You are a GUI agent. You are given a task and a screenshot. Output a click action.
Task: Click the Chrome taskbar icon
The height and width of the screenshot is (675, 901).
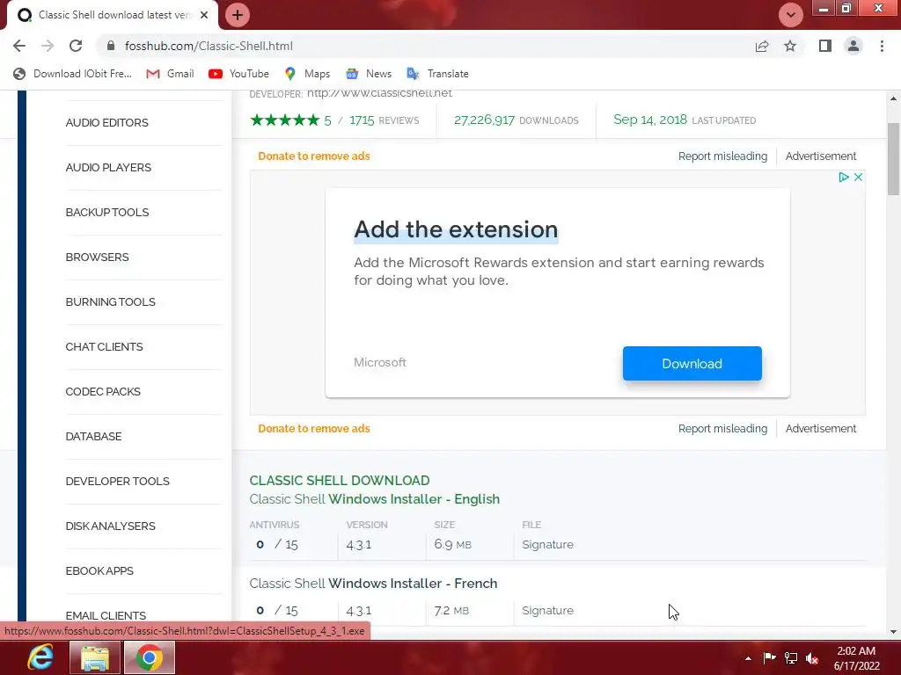tap(150, 657)
